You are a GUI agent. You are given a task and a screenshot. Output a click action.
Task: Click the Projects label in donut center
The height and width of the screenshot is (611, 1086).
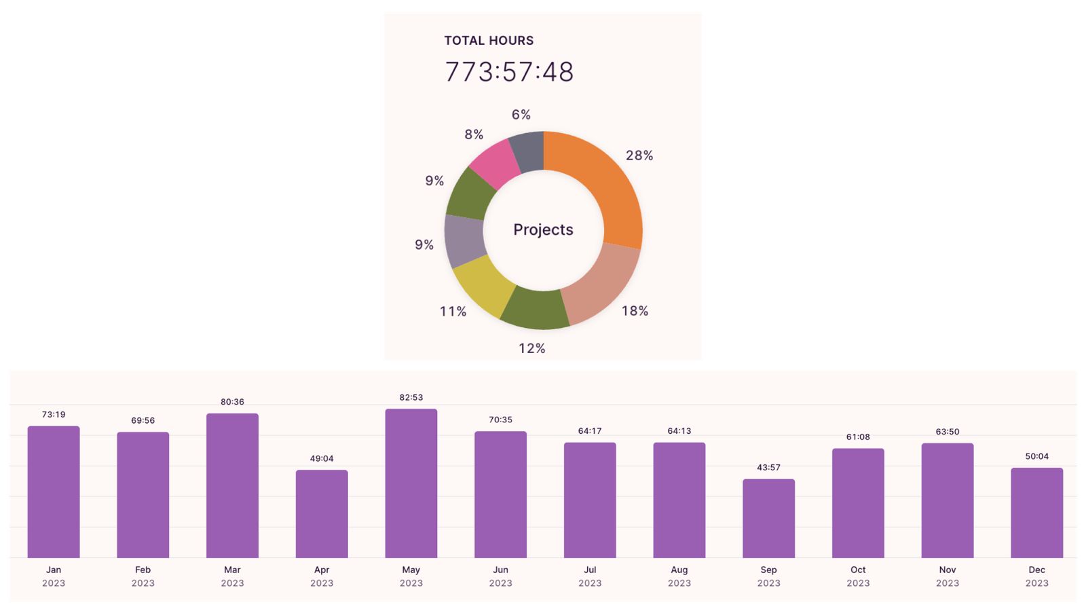point(543,229)
